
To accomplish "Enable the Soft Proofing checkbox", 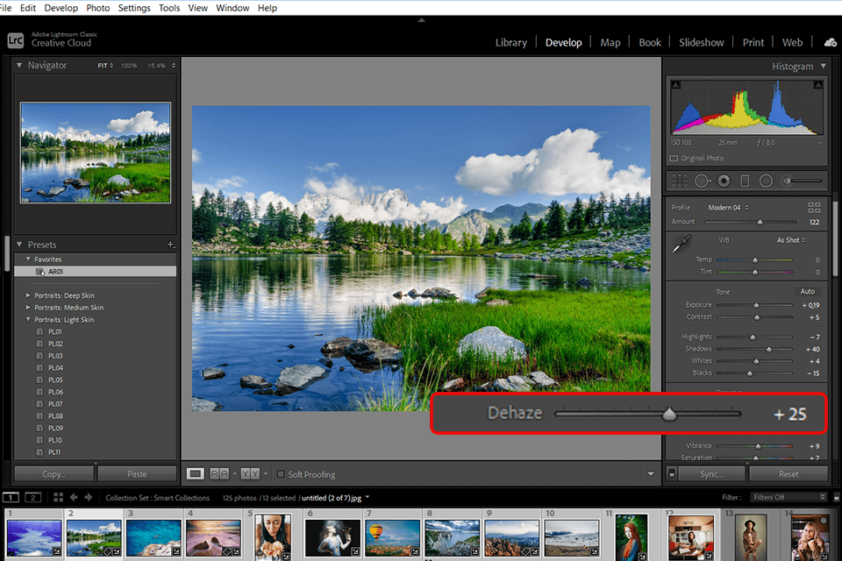I will 281,474.
